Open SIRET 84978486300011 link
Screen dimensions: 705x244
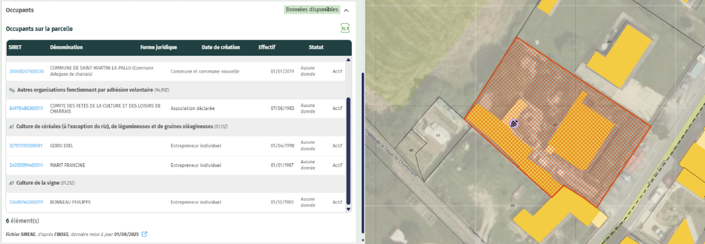coord(26,108)
